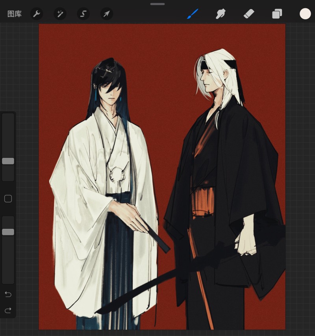Tap the top grab handle bar
This screenshot has height=336, width=315.
pos(157,4)
